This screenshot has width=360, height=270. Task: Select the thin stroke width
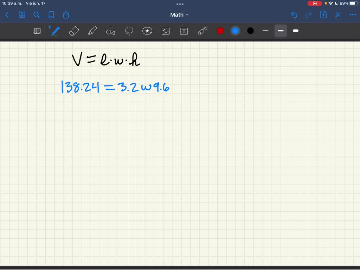(x=265, y=31)
